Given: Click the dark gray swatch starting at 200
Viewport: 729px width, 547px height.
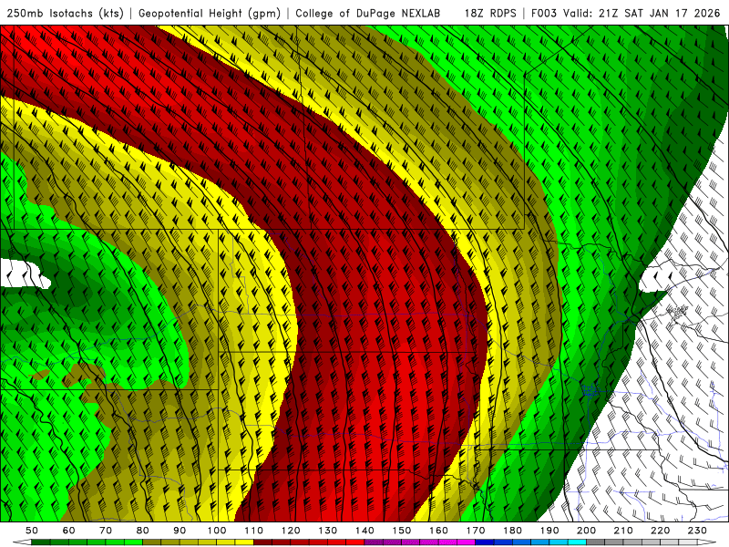Looking at the screenshot, I should tap(595, 542).
